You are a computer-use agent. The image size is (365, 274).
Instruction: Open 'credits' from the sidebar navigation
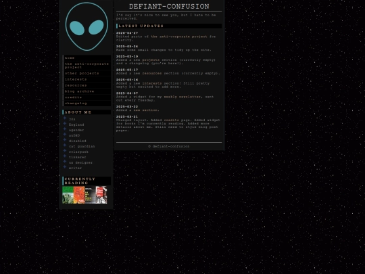[x=87, y=97]
